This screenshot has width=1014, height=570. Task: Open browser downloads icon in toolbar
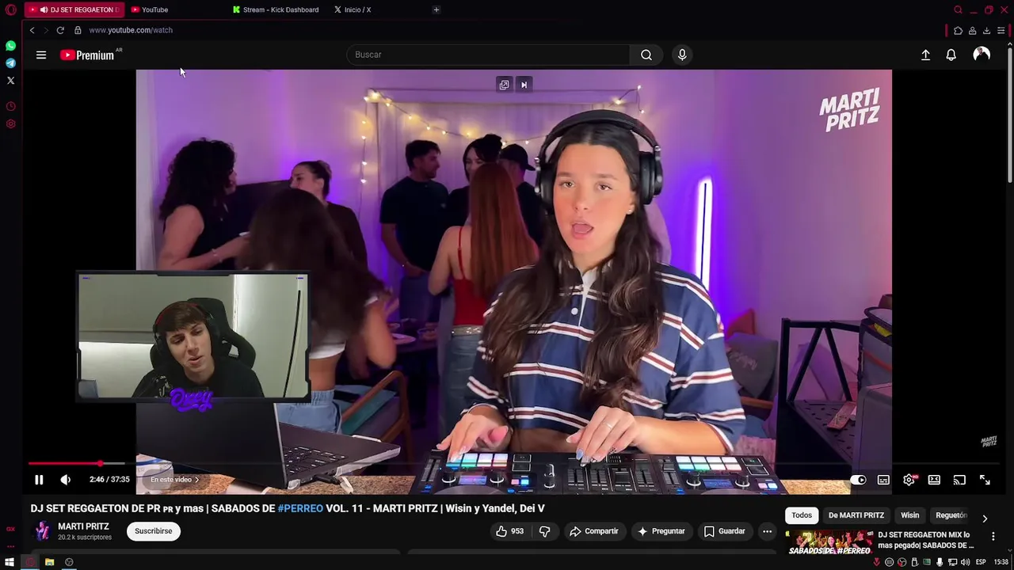(x=986, y=30)
